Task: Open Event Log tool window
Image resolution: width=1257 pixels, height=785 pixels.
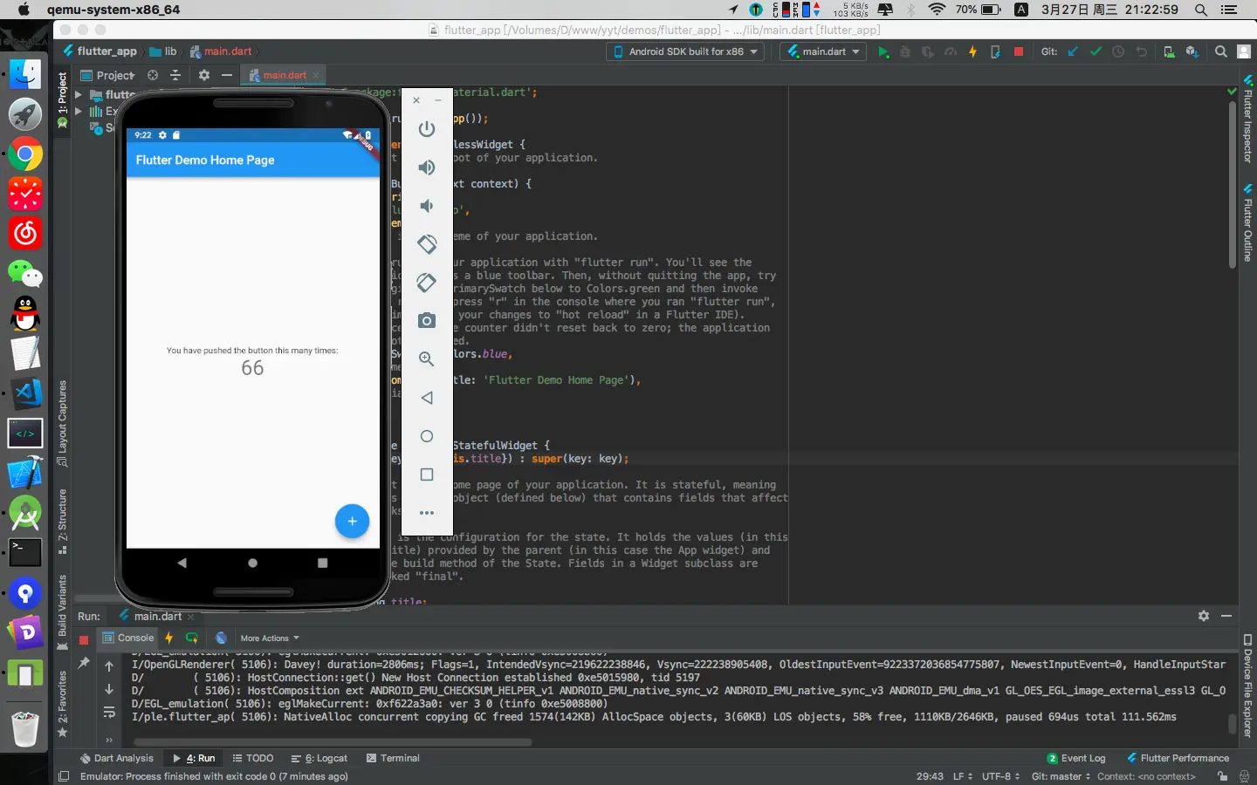Action: [1076, 759]
